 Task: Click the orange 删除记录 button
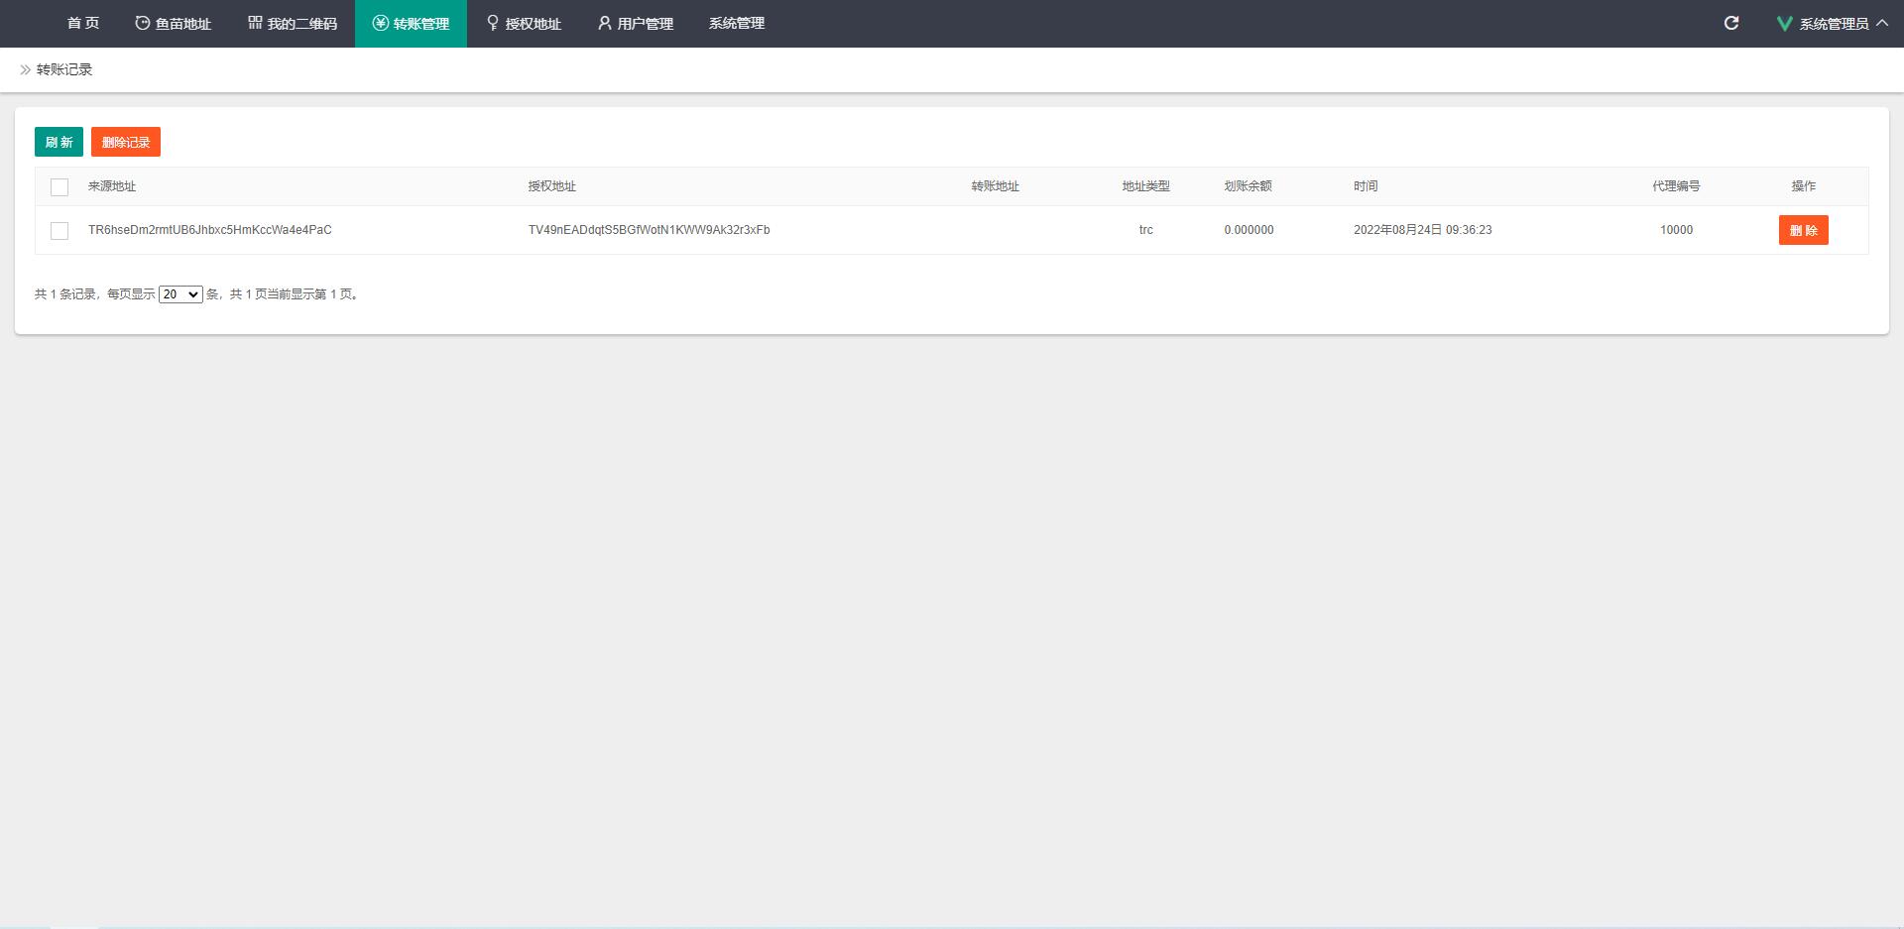pos(126,142)
